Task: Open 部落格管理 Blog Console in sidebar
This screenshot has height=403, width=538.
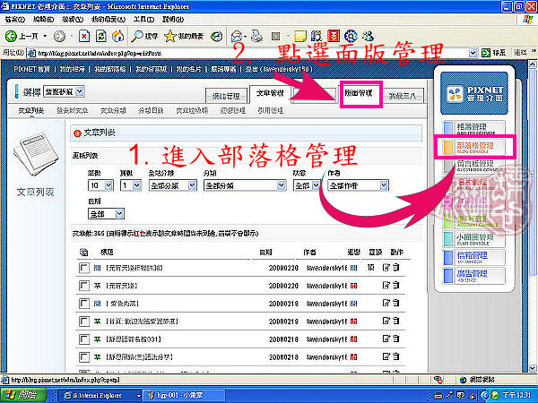Action: pyautogui.click(x=473, y=147)
